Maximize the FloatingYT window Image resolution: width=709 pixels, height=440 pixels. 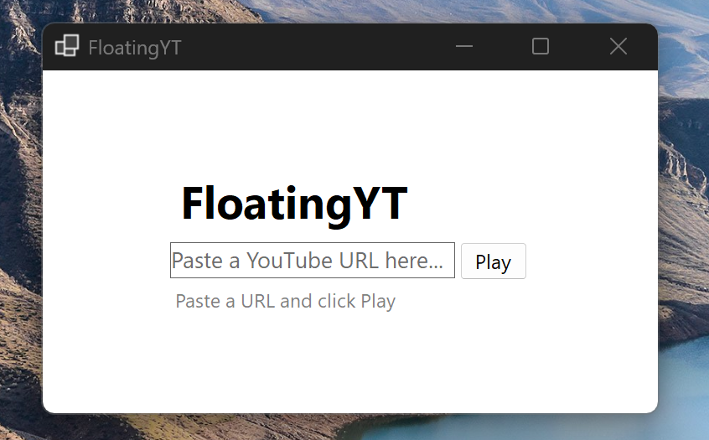pyautogui.click(x=541, y=46)
